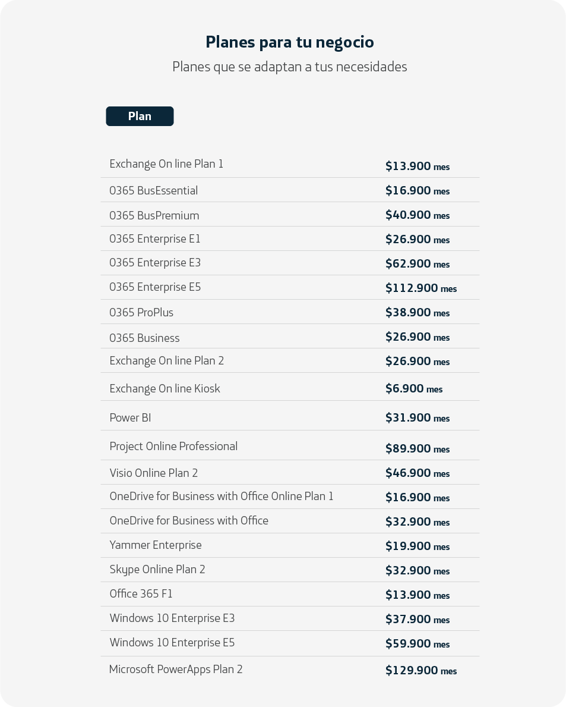Select Windows 10 Enterprise E5 plan

coord(290,643)
